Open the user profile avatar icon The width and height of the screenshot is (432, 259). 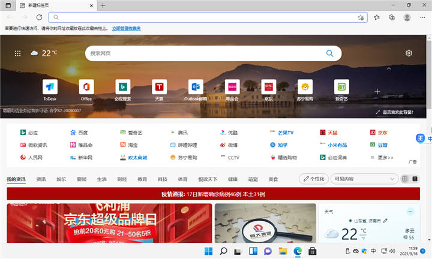tap(407, 17)
